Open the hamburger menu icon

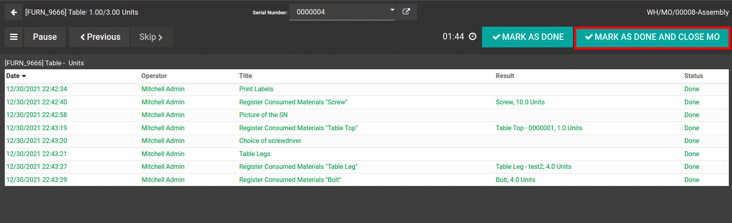[14, 37]
